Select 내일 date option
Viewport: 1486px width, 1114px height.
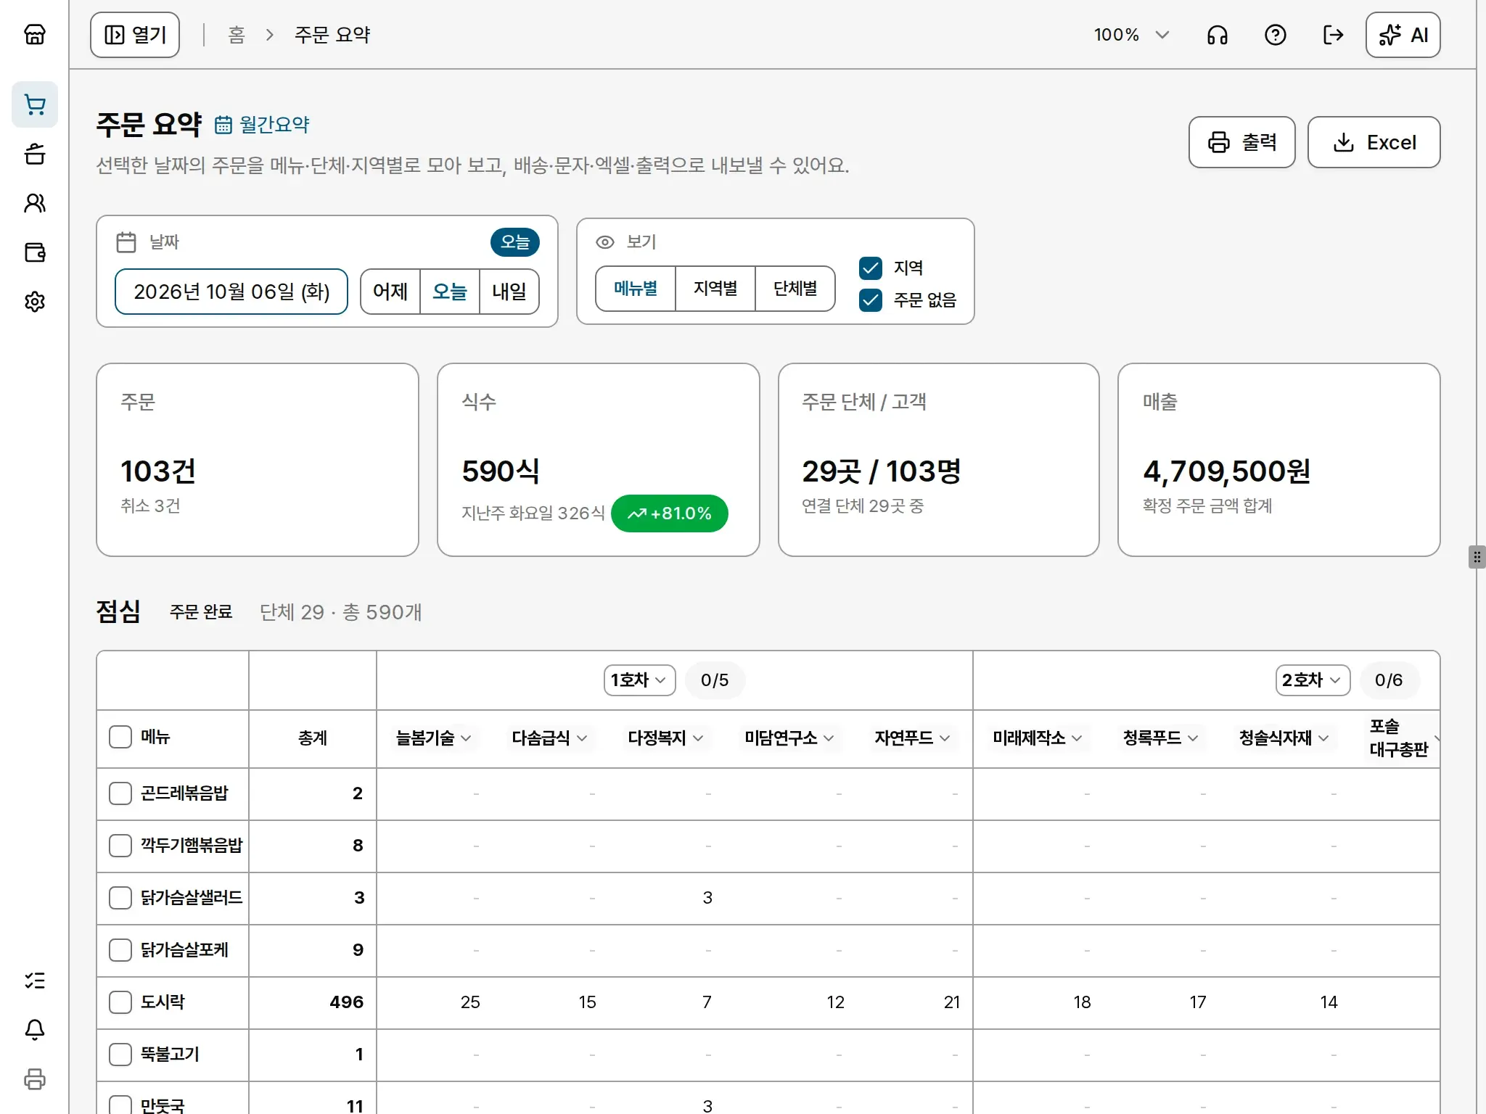(x=509, y=292)
